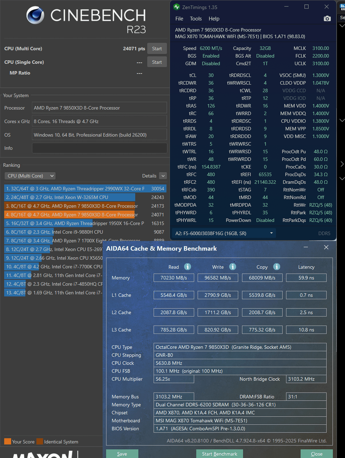This screenshot has height=458, width=345.
Task: Click the ZenTimings app icon in title bar
Action: pyautogui.click(x=176, y=7)
